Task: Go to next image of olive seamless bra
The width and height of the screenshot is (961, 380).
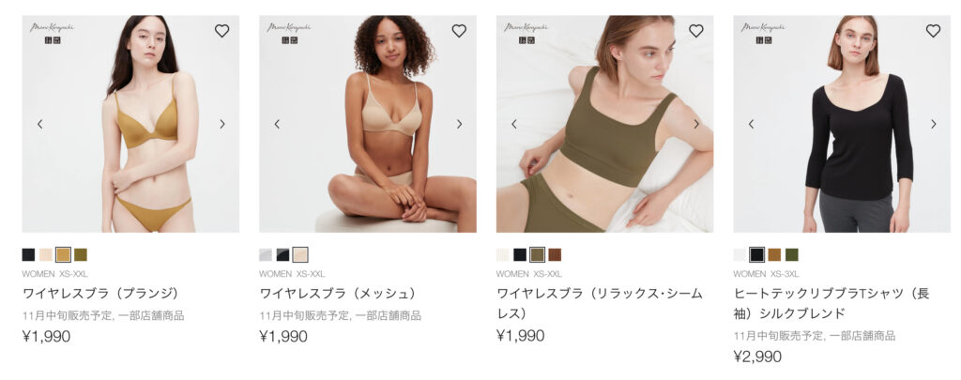Action: pos(696,124)
